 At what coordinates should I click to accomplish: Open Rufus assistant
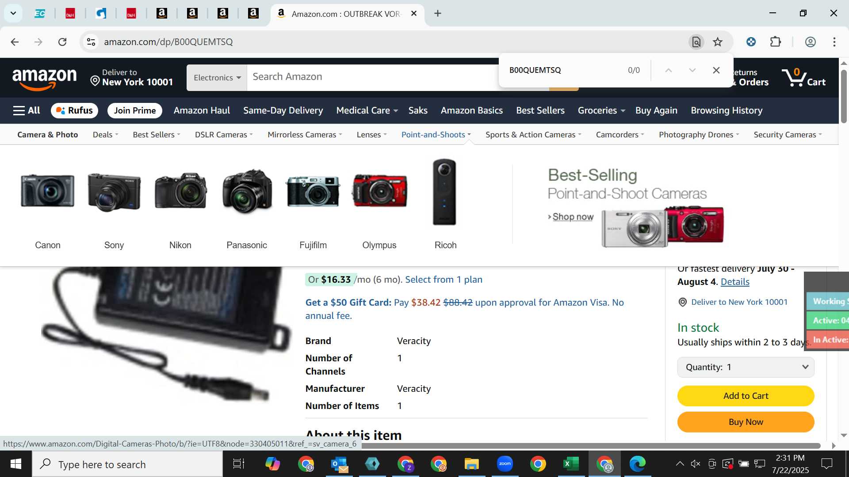point(74,110)
